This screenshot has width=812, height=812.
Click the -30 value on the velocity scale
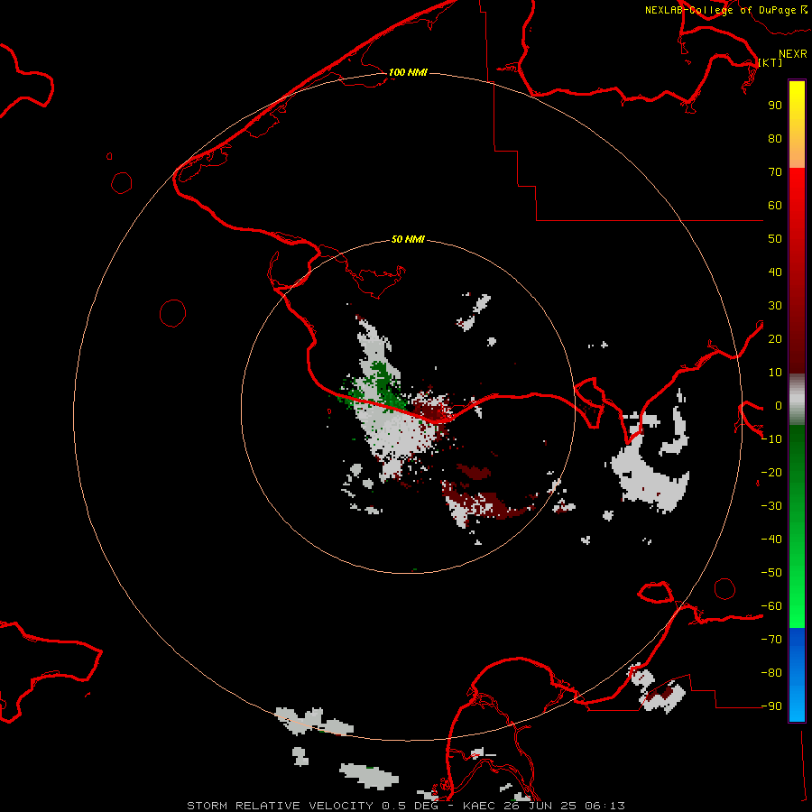click(x=771, y=506)
